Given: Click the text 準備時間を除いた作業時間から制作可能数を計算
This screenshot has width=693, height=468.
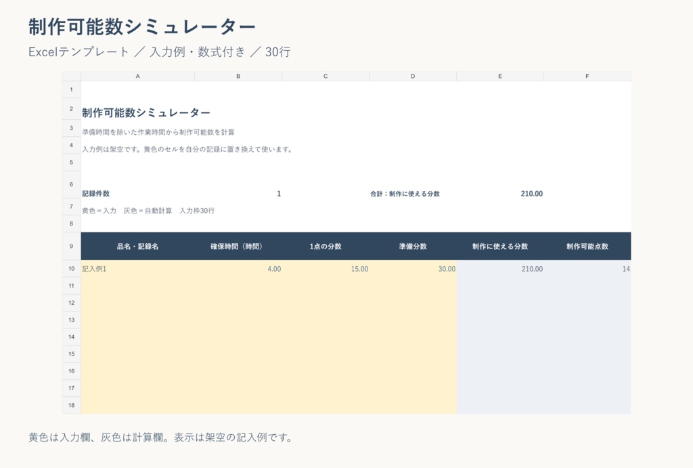Looking at the screenshot, I should click(158, 132).
